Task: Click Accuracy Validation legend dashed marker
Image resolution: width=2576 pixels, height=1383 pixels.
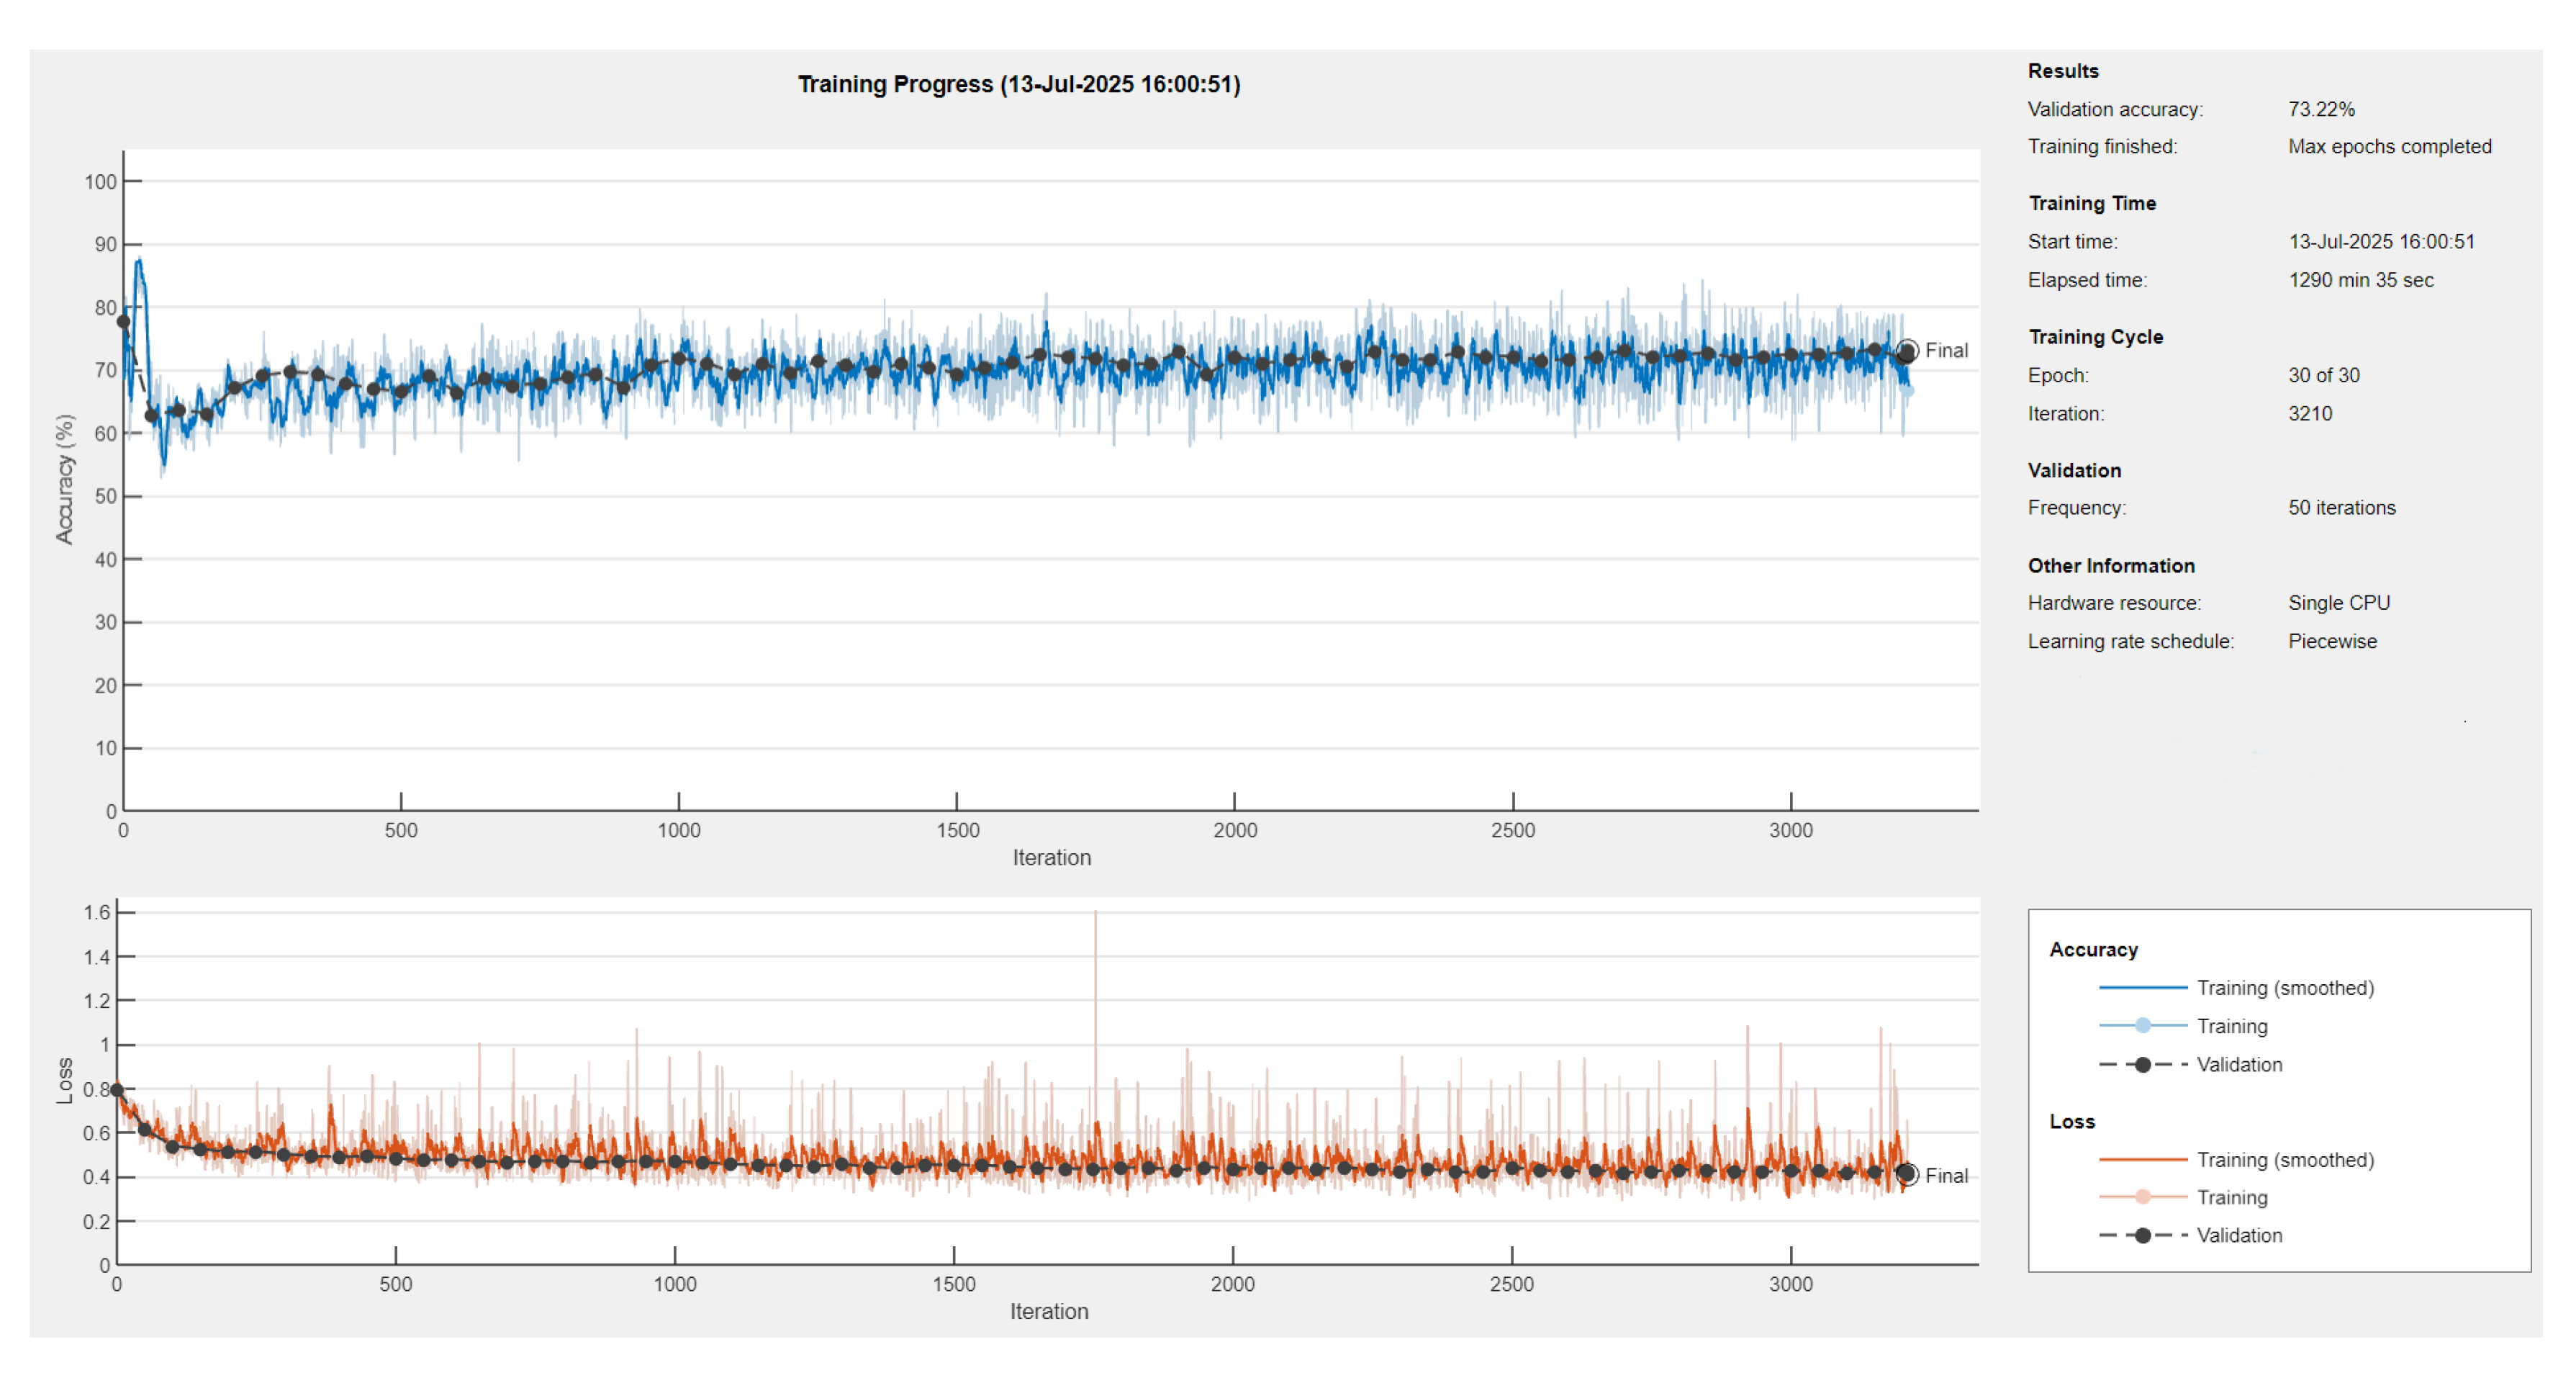Action: [2142, 1065]
